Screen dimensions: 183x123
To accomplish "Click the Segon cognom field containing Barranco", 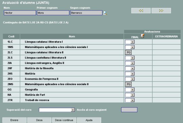I will point(86,13).
